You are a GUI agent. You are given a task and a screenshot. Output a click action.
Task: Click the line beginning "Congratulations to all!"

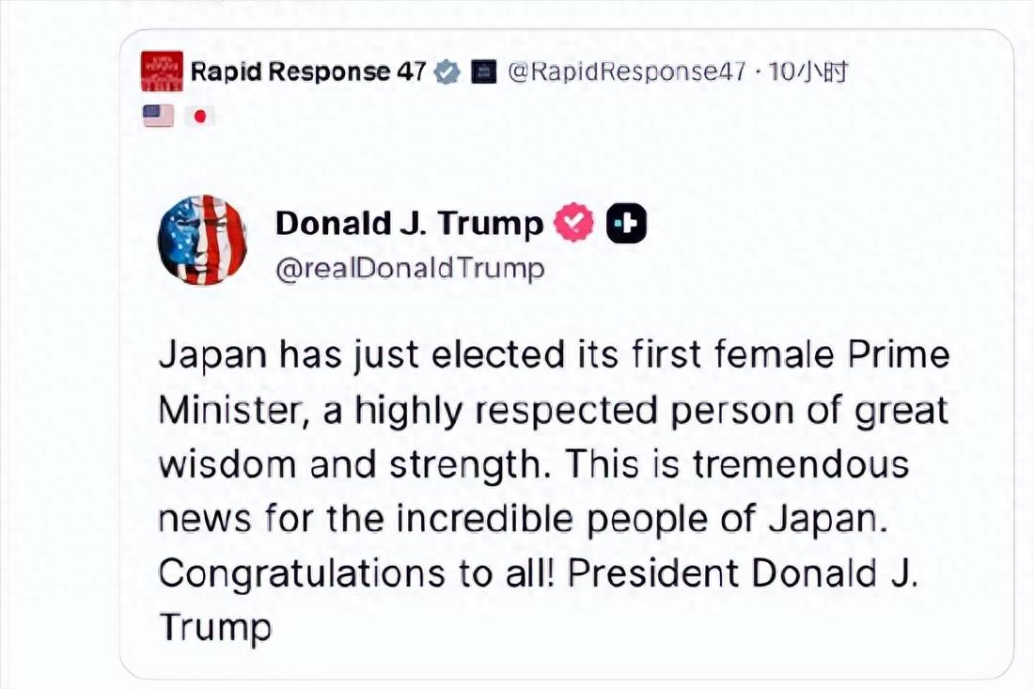click(537, 574)
